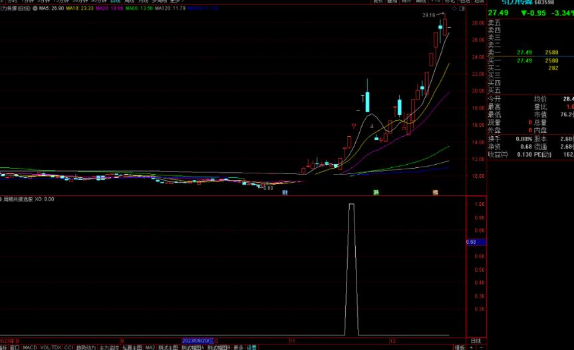Image resolution: width=574 pixels, height=350 pixels.
Task: Click the 叠加 button at the top right
Action: [392, 1]
